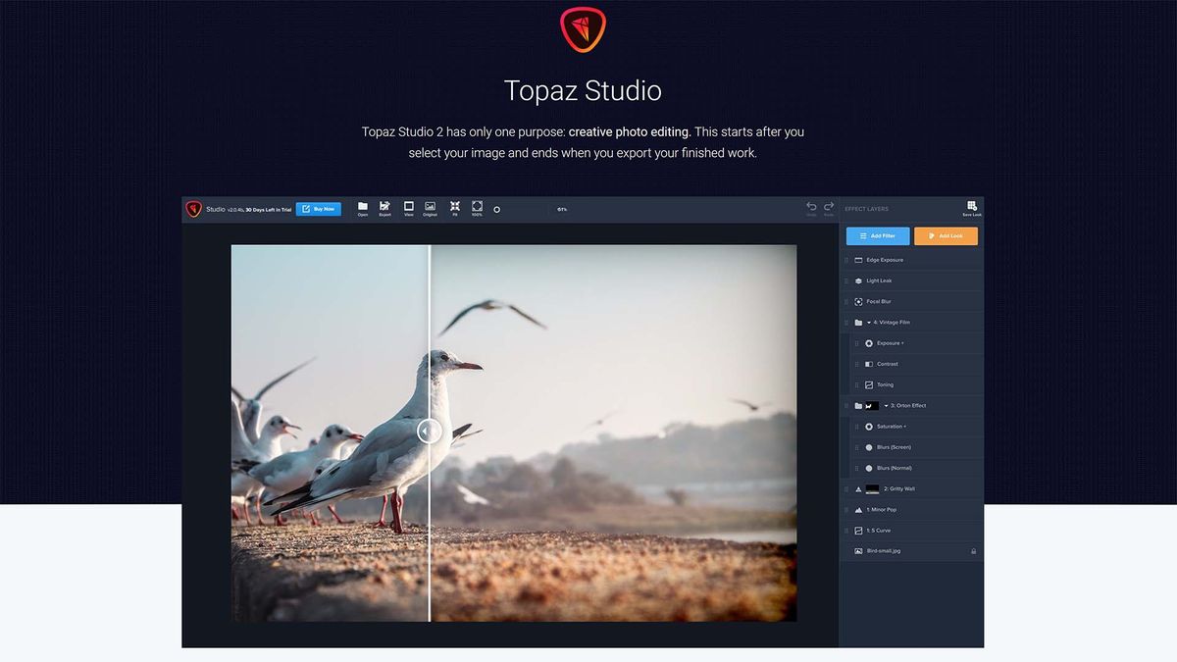Click the Exposure + filter icon
This screenshot has width=1177, height=662.
coord(869,343)
